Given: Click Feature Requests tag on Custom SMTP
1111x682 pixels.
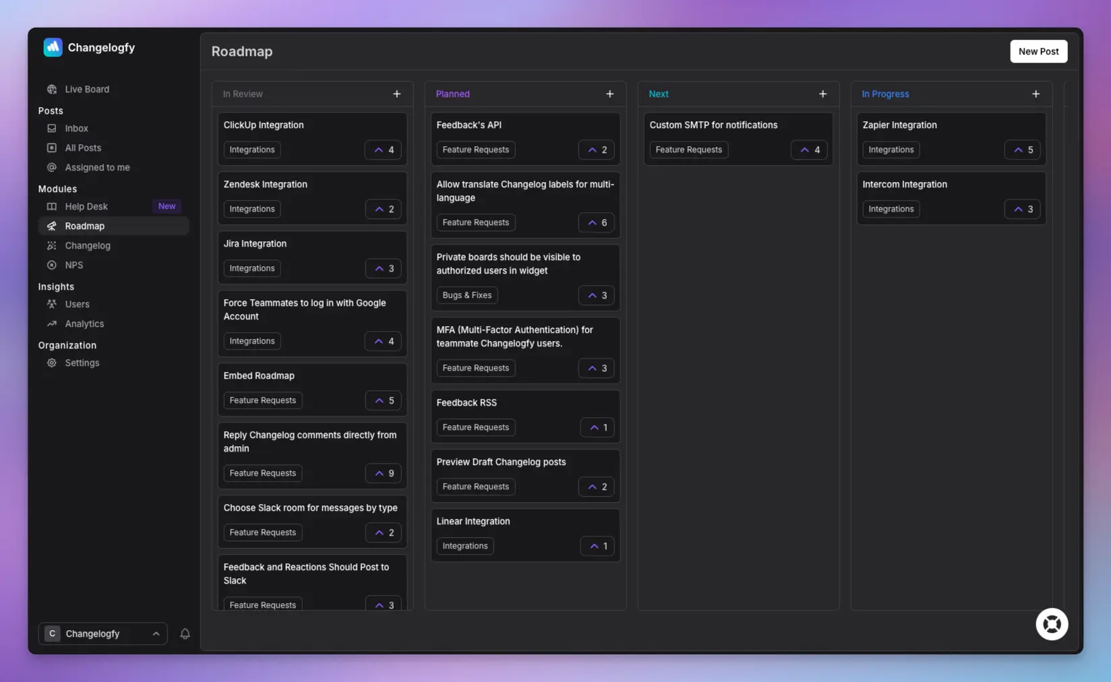Looking at the screenshot, I should [689, 150].
